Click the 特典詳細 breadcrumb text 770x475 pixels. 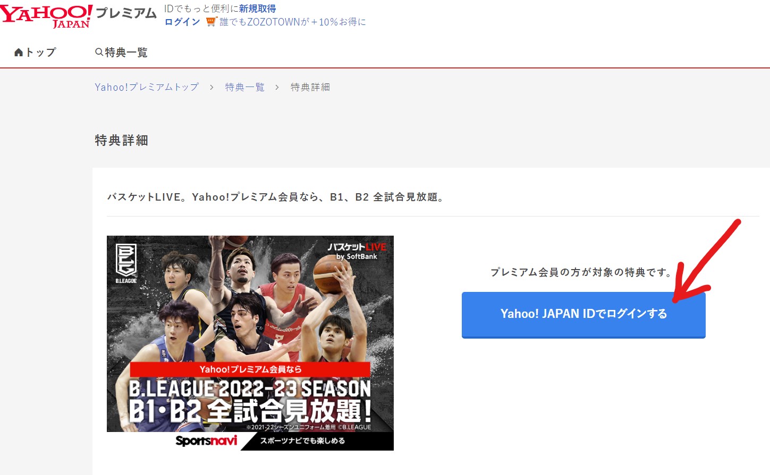click(310, 87)
